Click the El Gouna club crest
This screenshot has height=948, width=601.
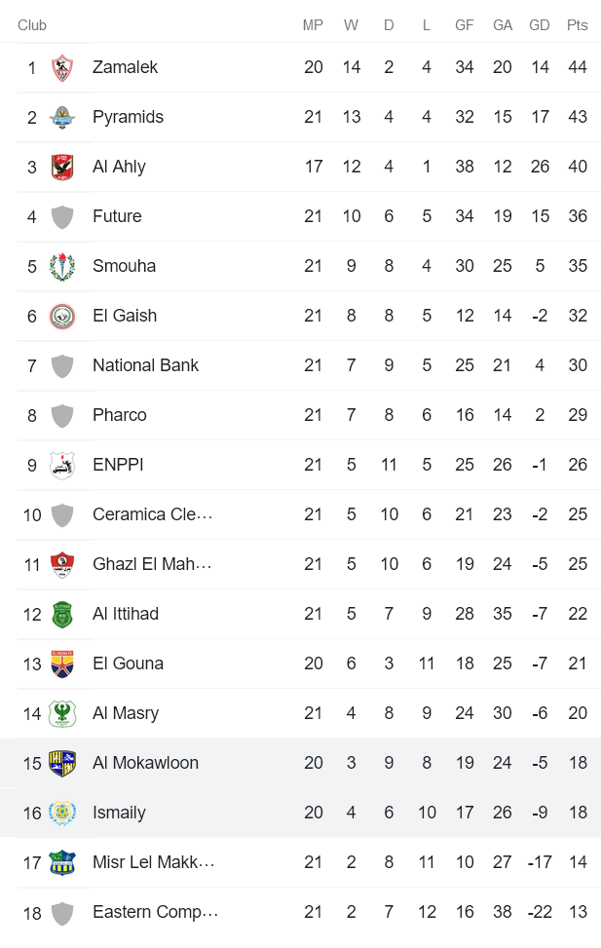(60, 663)
